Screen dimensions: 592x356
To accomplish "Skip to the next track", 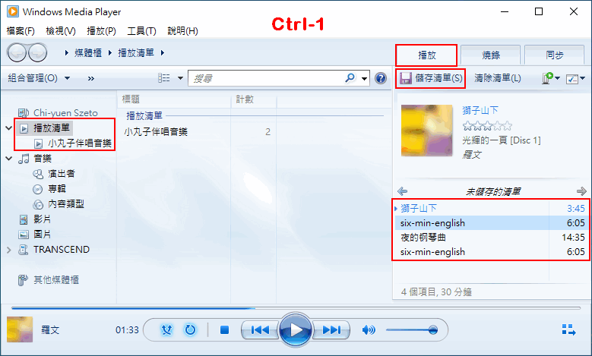I will (331, 330).
